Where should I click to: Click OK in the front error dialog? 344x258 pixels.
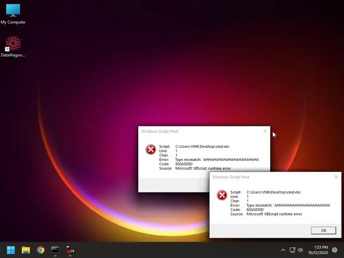tap(324, 230)
